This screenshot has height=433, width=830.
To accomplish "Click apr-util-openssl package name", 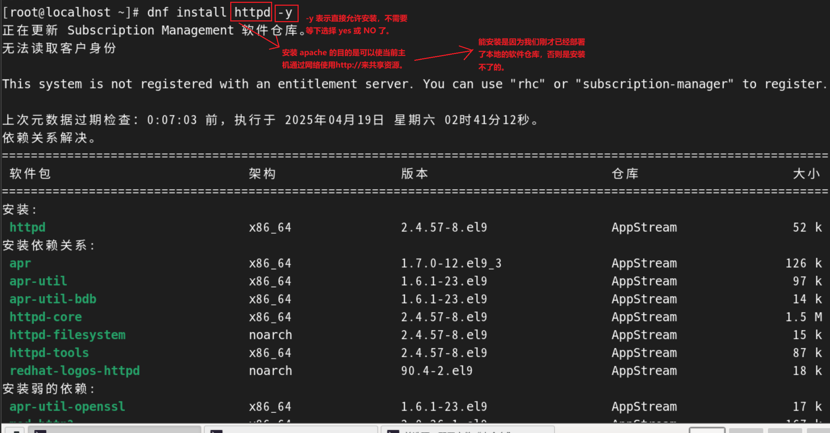I will (67, 406).
